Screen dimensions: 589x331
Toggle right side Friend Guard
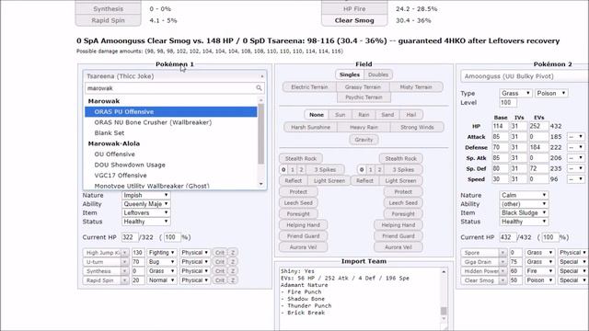pos(398,236)
